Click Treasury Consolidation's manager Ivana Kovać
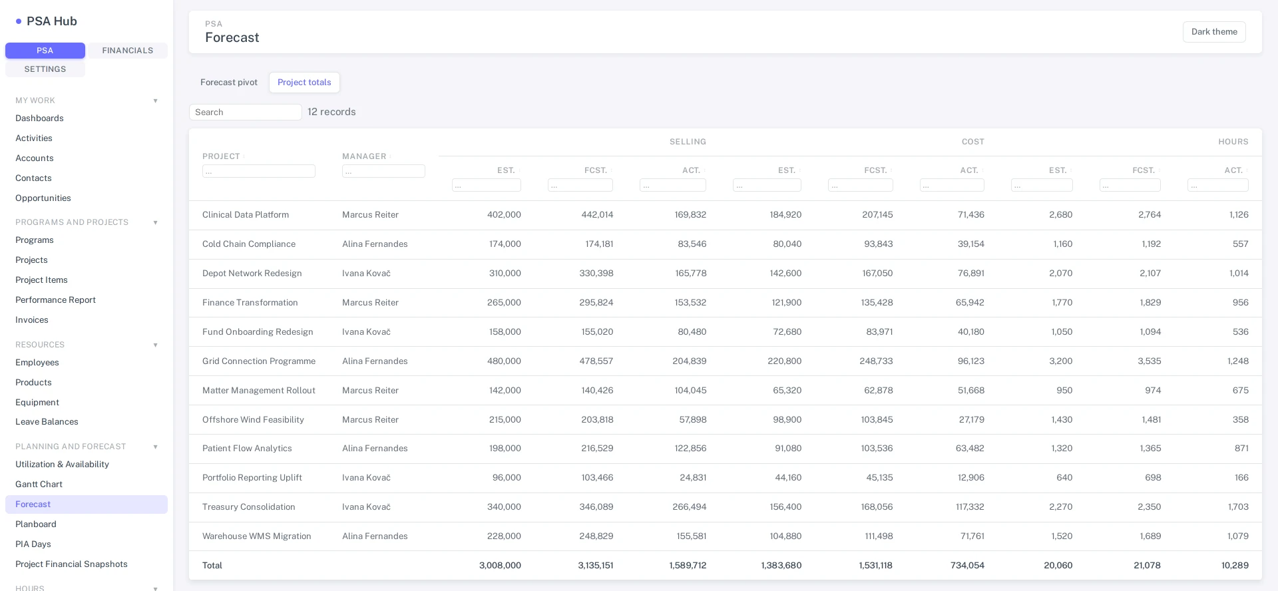Viewport: 1278px width, 591px height. click(x=366, y=507)
